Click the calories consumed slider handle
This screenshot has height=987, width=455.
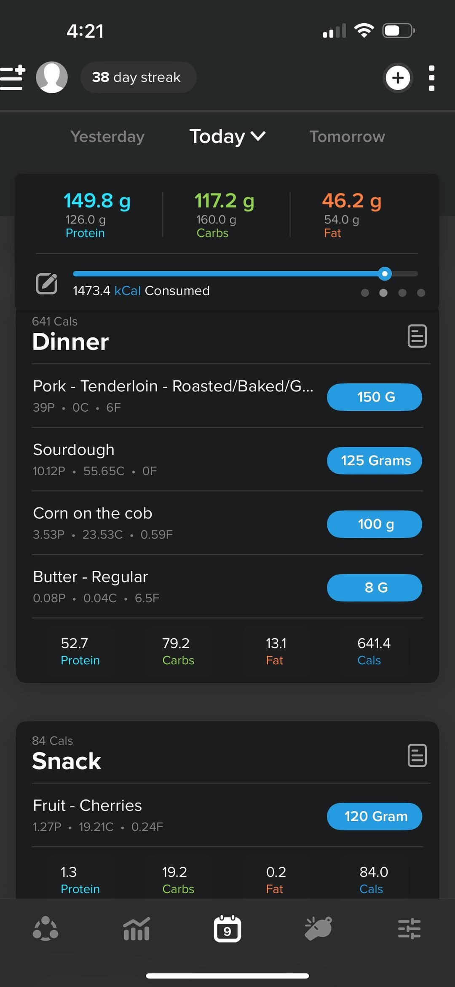(x=385, y=274)
